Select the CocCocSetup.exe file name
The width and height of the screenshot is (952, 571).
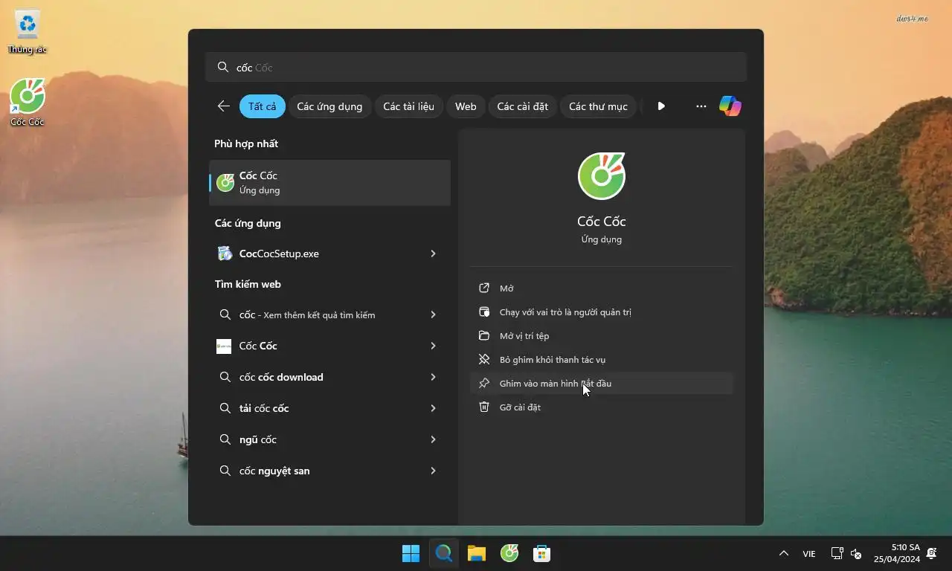[279, 254]
